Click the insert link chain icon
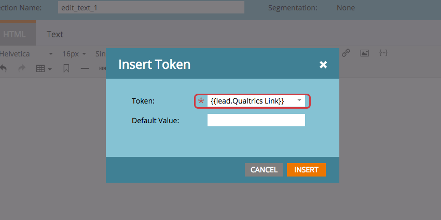 pyautogui.click(x=346, y=53)
